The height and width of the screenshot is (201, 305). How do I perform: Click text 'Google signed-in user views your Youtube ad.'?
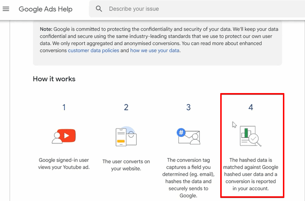64,164
